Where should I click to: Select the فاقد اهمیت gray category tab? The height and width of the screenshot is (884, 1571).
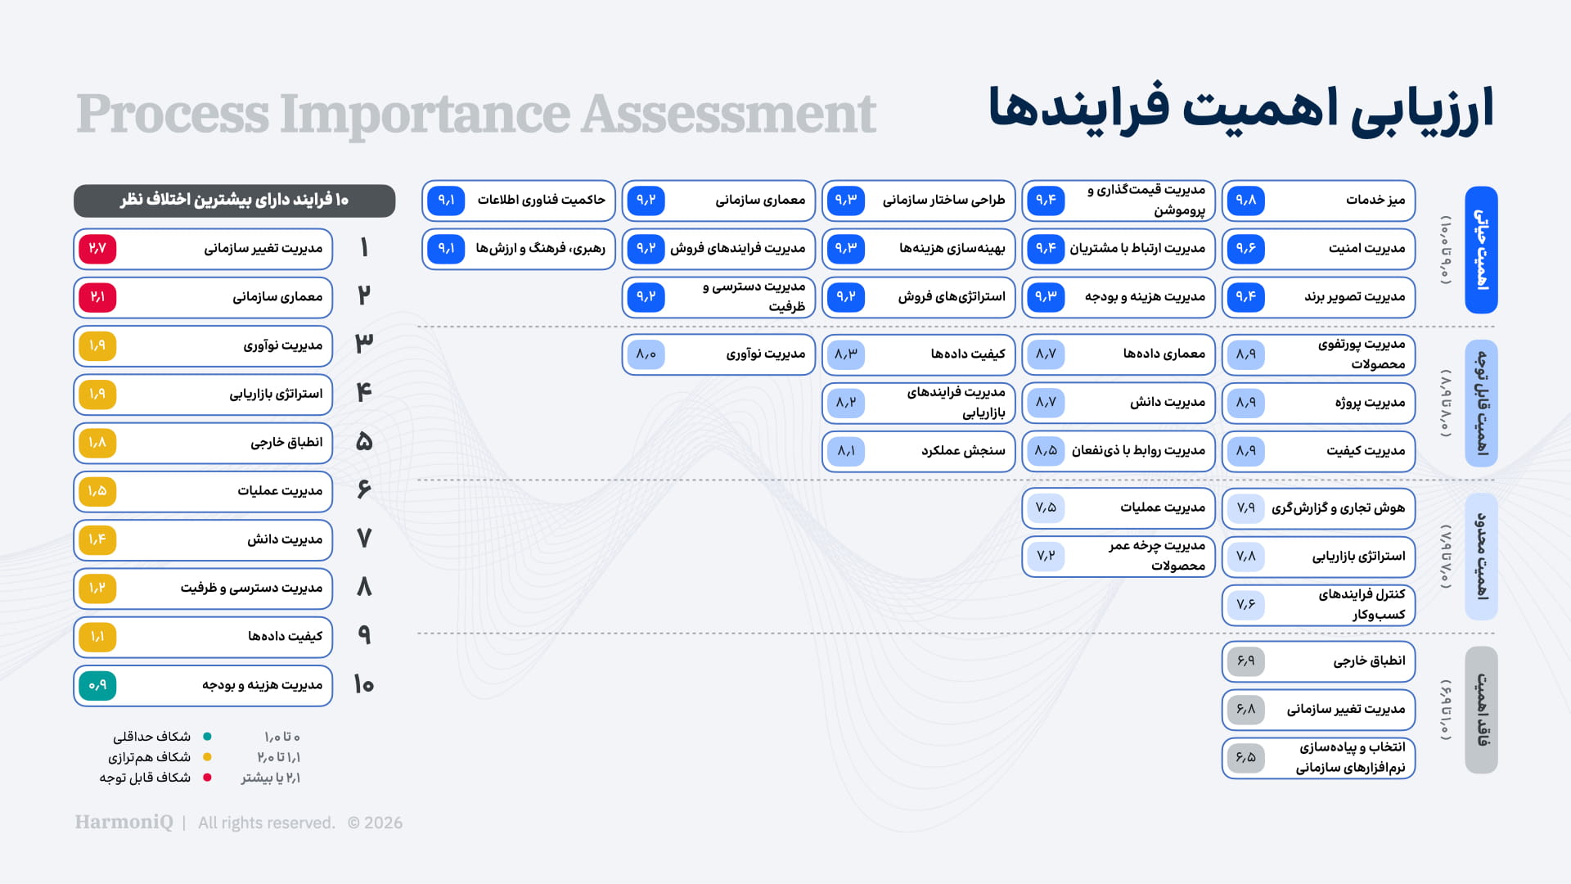(x=1481, y=710)
